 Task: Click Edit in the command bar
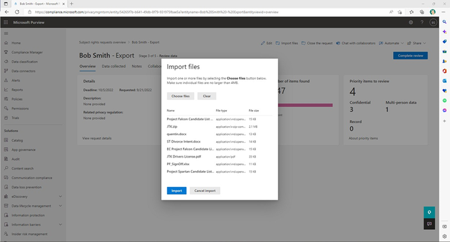point(267,44)
